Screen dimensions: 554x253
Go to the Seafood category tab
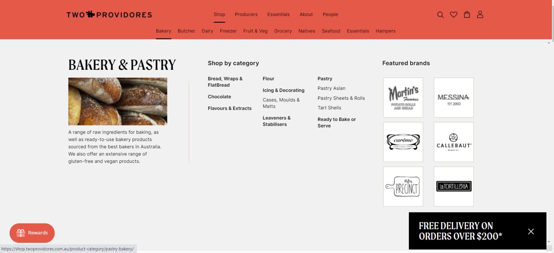[x=331, y=31]
